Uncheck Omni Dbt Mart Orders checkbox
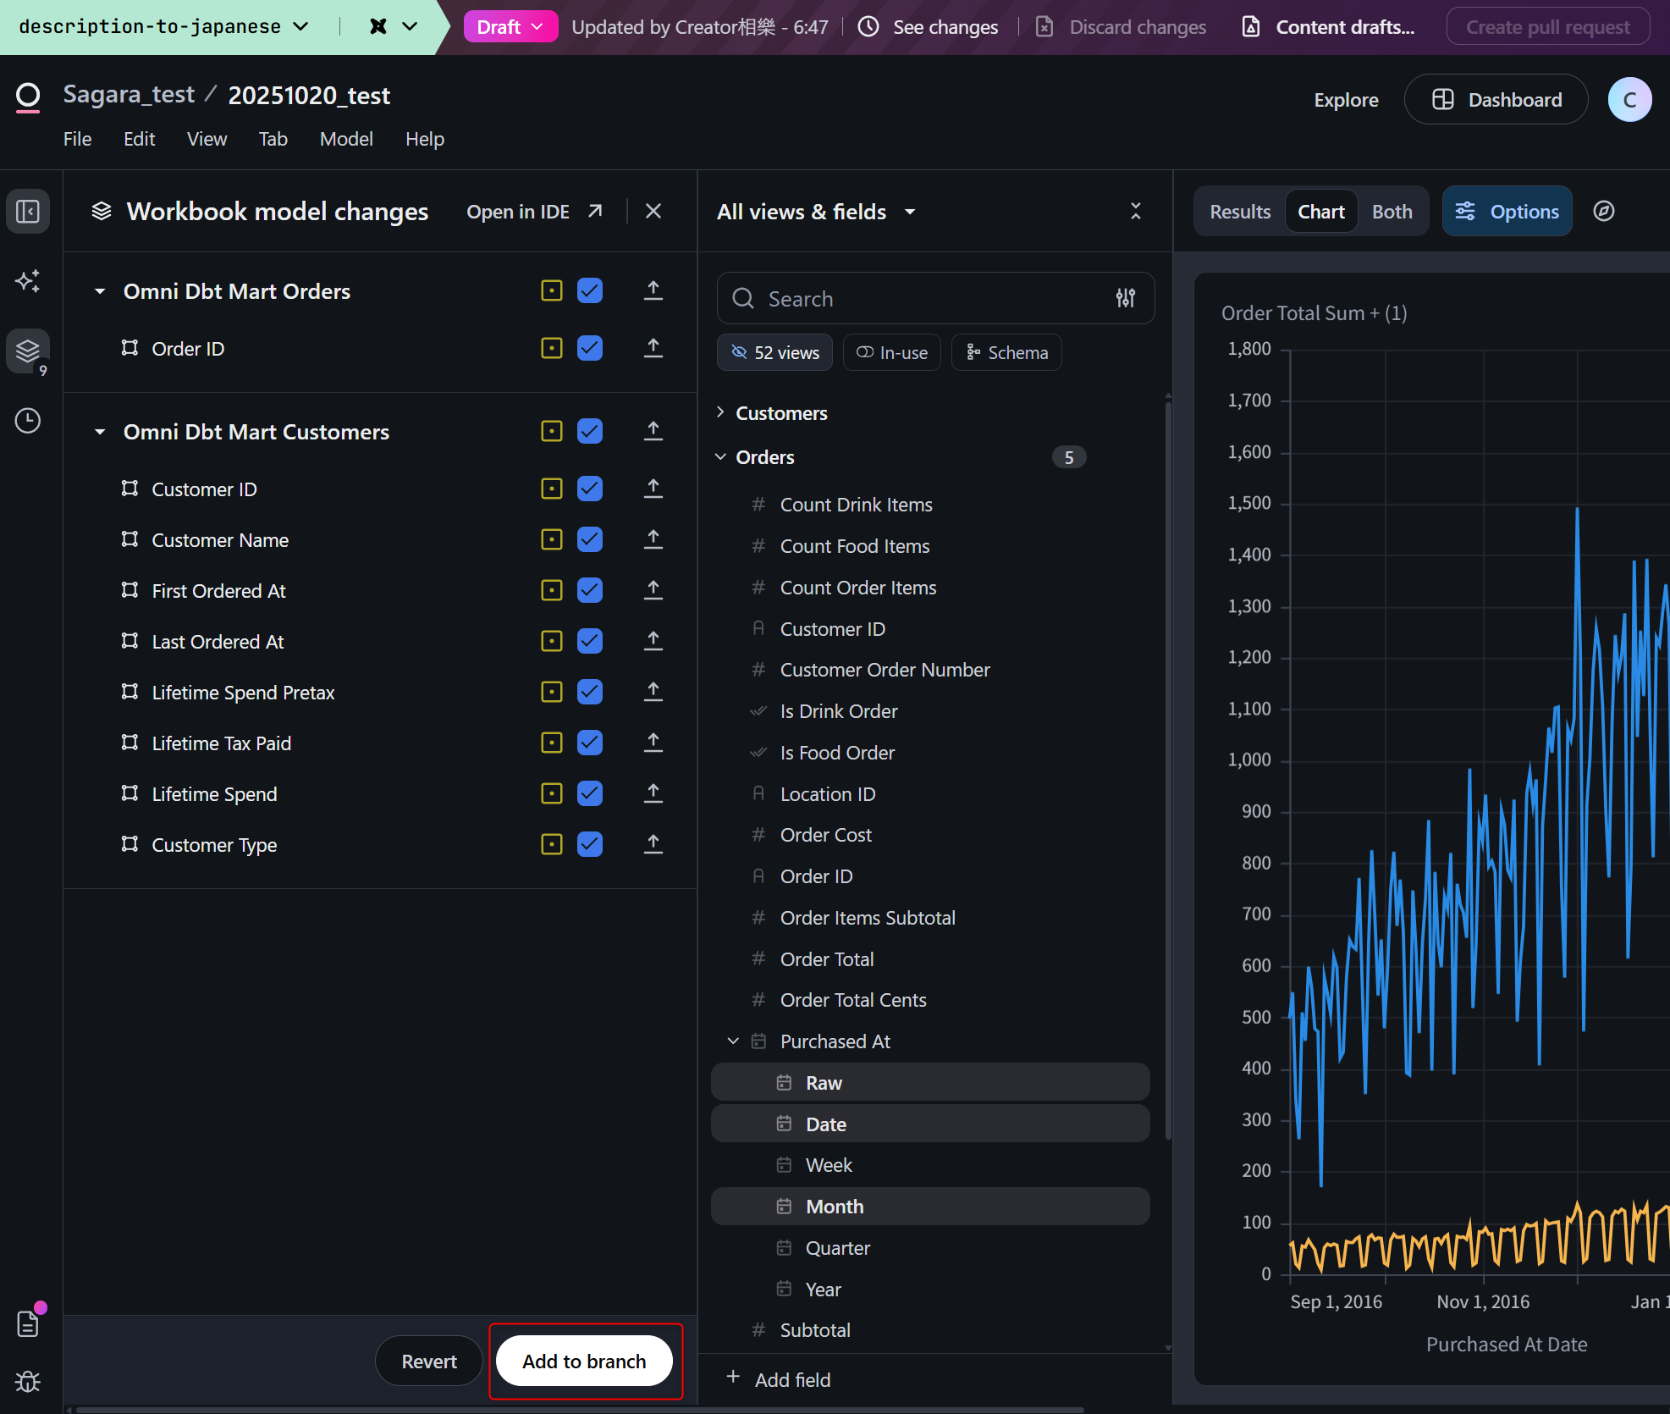 click(x=590, y=291)
